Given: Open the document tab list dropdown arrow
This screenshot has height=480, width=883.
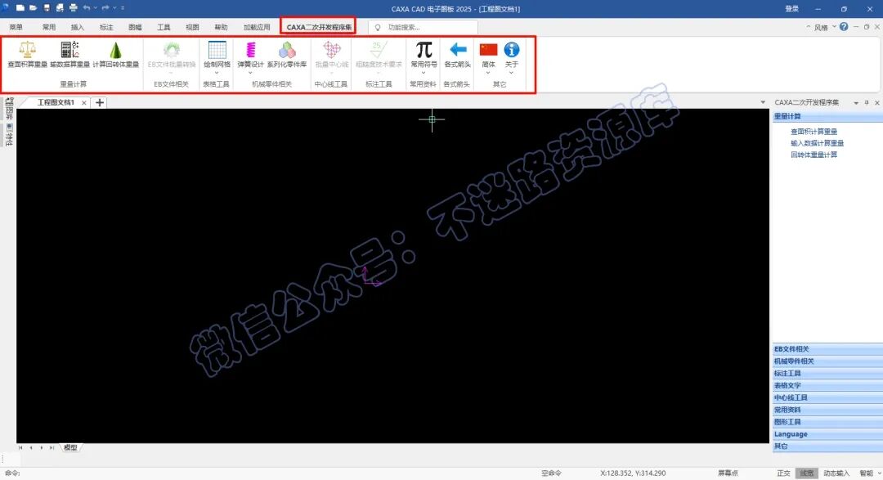Looking at the screenshot, I should click(763, 102).
